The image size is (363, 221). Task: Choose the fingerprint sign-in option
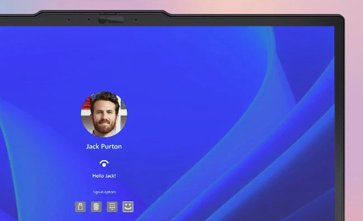tap(96, 206)
